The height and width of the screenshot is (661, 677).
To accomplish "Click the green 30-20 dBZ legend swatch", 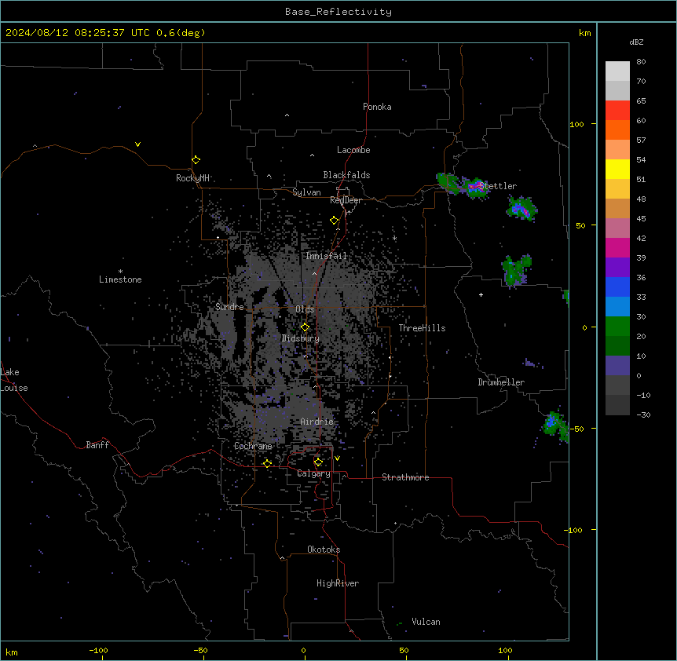I will pos(617,327).
